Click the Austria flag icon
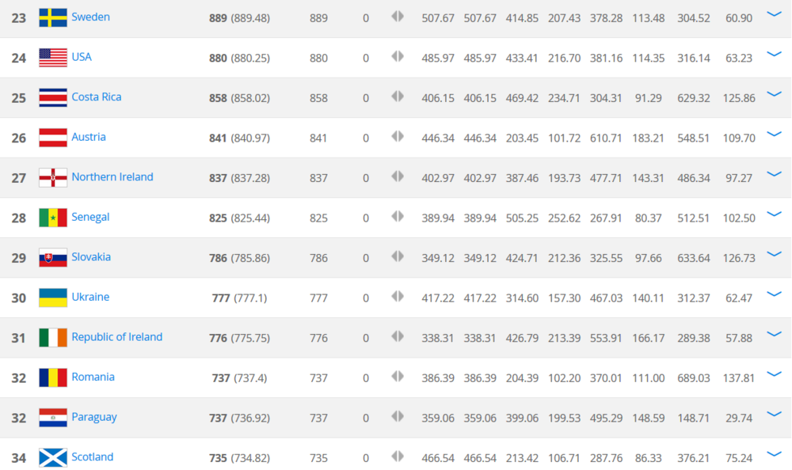This screenshot has height=470, width=792. 53,138
